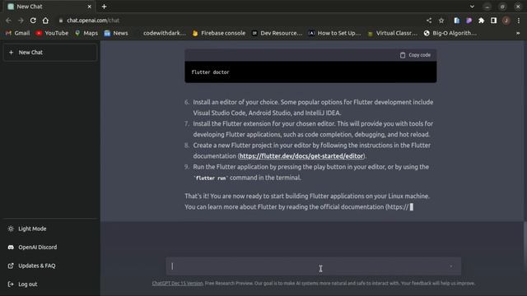The height and width of the screenshot is (296, 527).
Task: Click the logout arrow icon
Action: click(11, 284)
